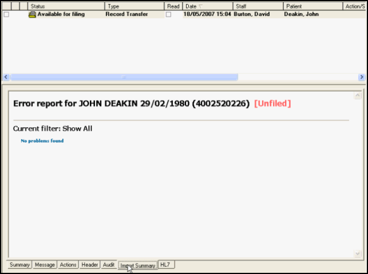Image resolution: width=368 pixels, height=274 pixels.
Task: Tick the row selection checkbox at far left
Action: (6, 14)
